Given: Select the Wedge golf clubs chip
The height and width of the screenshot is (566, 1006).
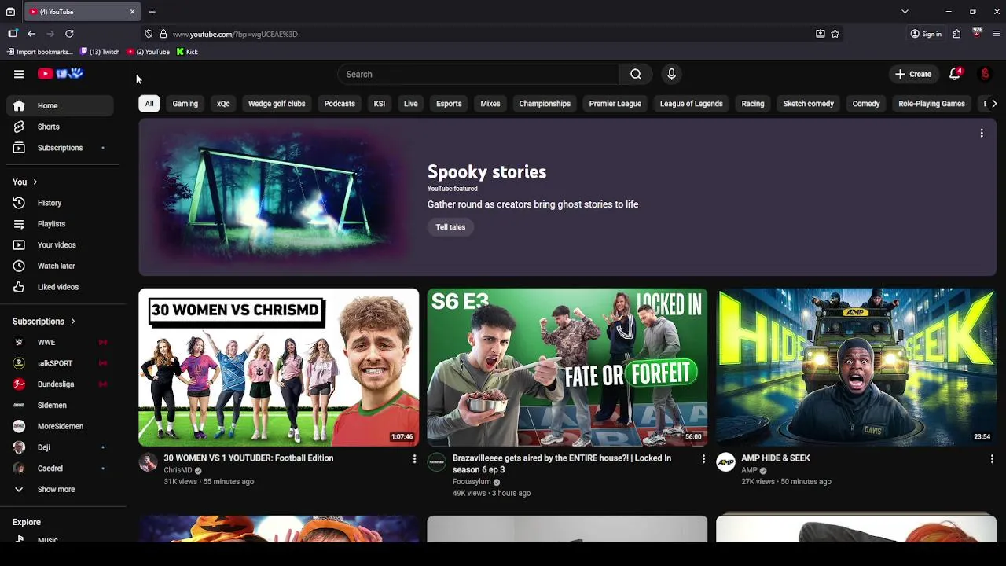Looking at the screenshot, I should pyautogui.click(x=277, y=104).
